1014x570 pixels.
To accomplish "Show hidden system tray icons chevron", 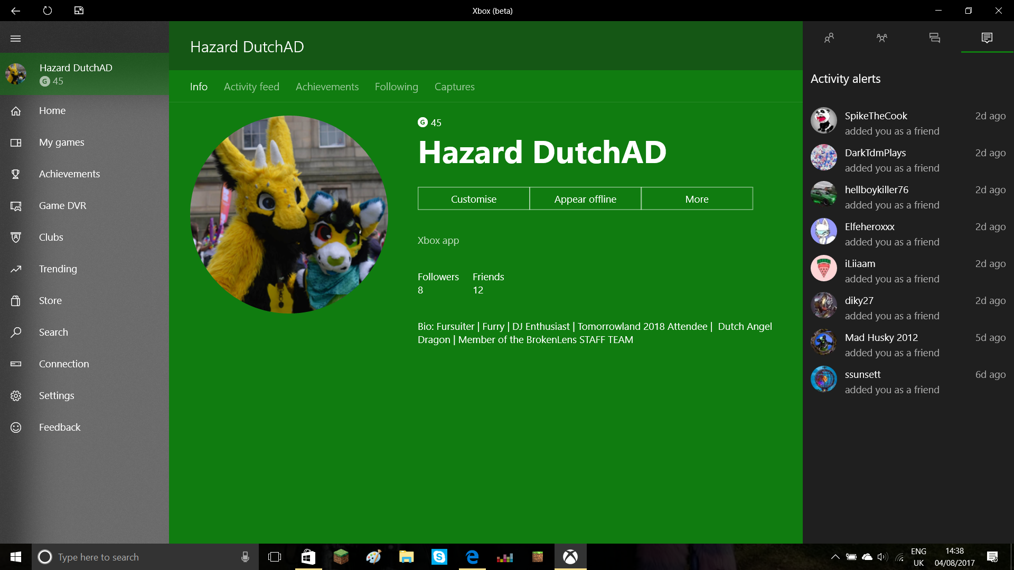I will click(x=835, y=557).
